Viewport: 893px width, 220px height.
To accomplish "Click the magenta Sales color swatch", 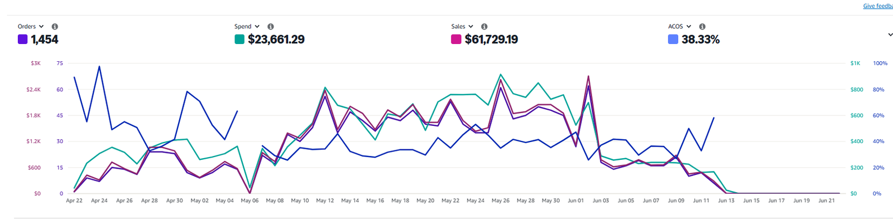I will (x=456, y=39).
